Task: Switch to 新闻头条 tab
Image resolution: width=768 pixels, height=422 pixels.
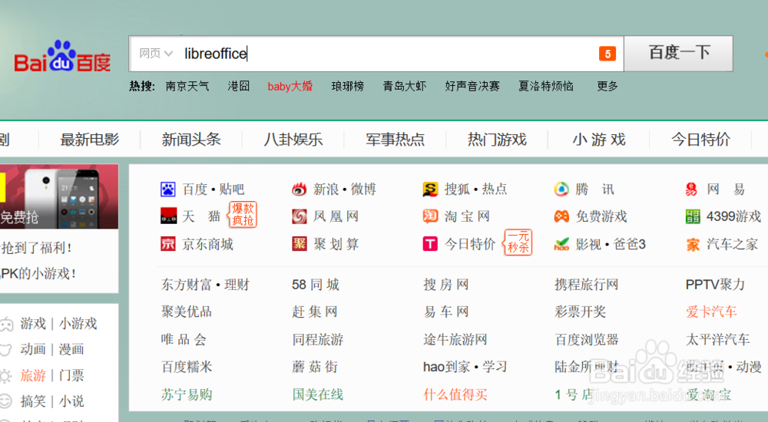Action: [x=191, y=140]
